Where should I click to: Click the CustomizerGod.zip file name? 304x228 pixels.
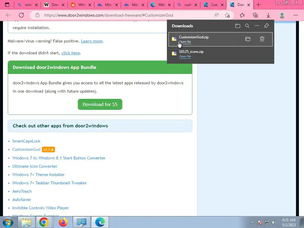point(194,37)
